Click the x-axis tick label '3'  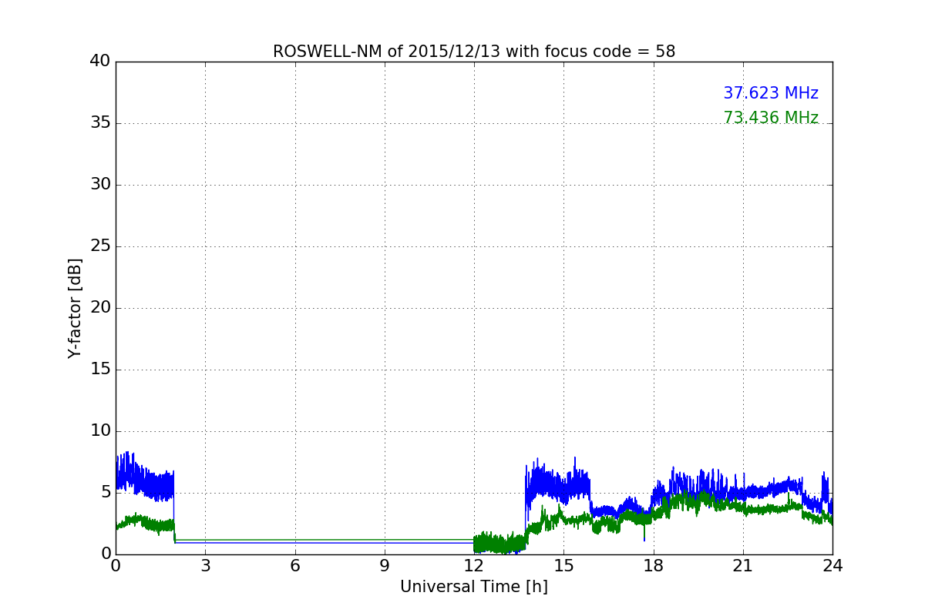click(205, 566)
